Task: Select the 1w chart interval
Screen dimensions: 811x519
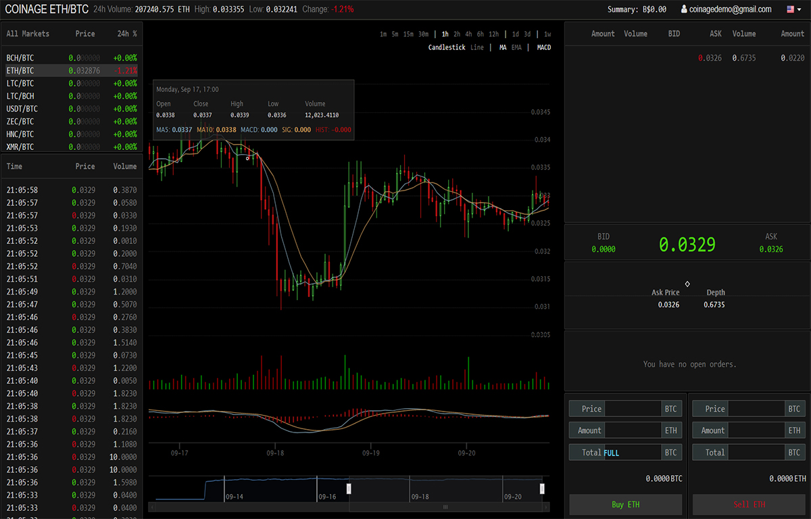Action: [547, 34]
